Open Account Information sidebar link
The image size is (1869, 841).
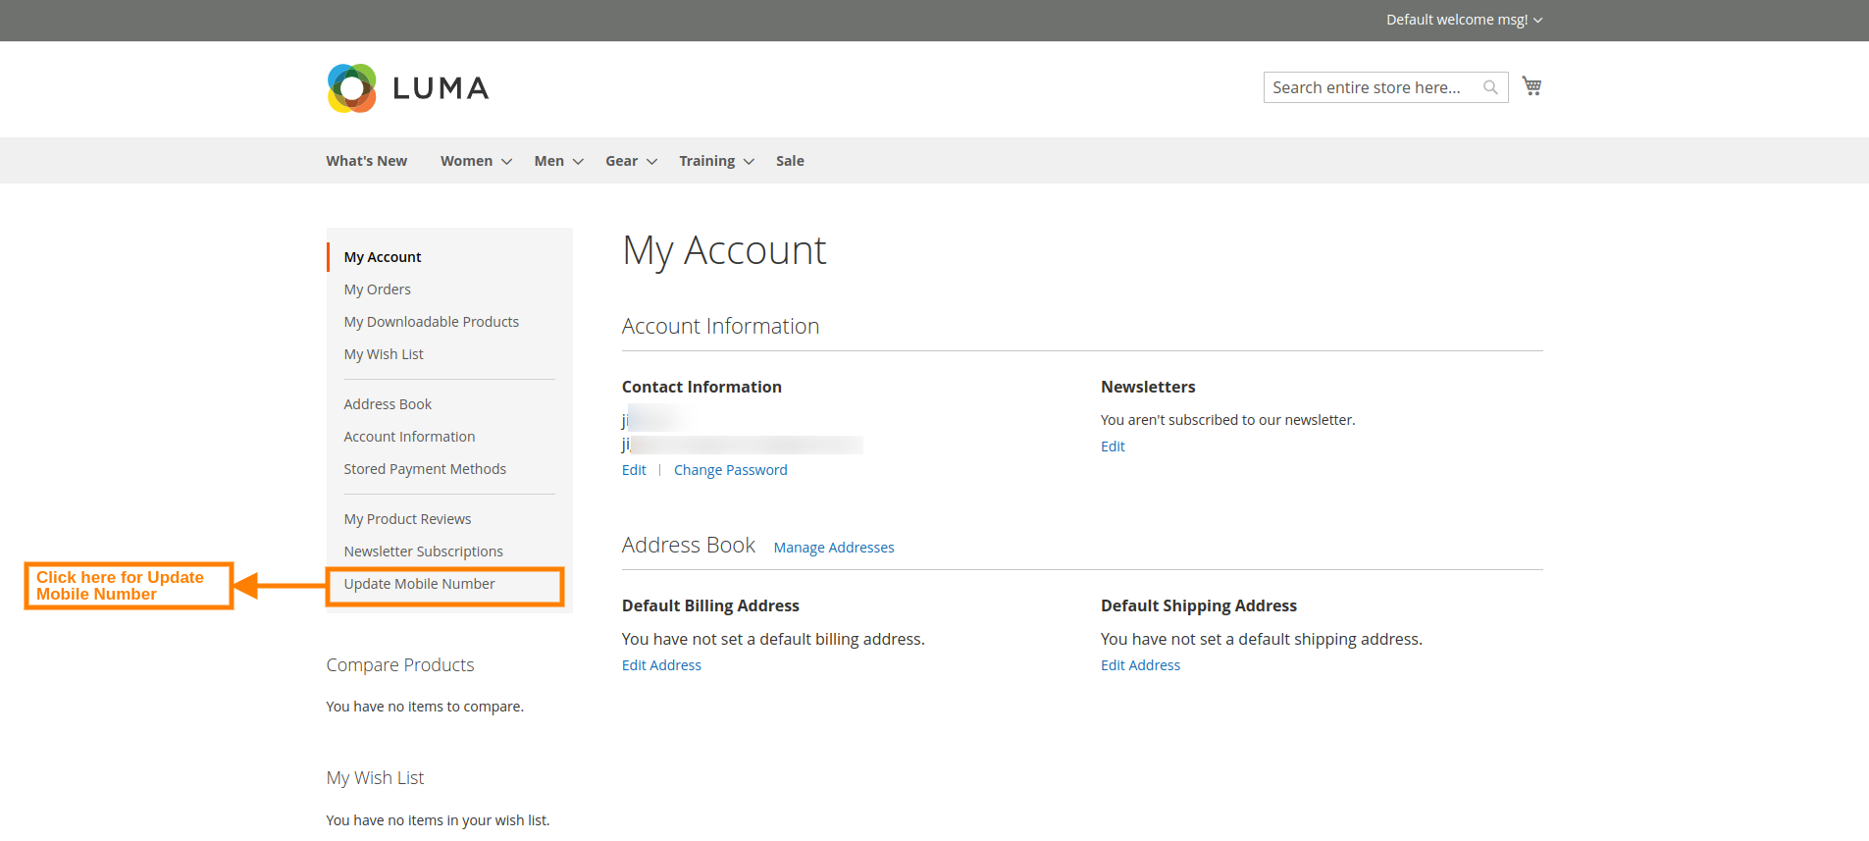pos(409,437)
